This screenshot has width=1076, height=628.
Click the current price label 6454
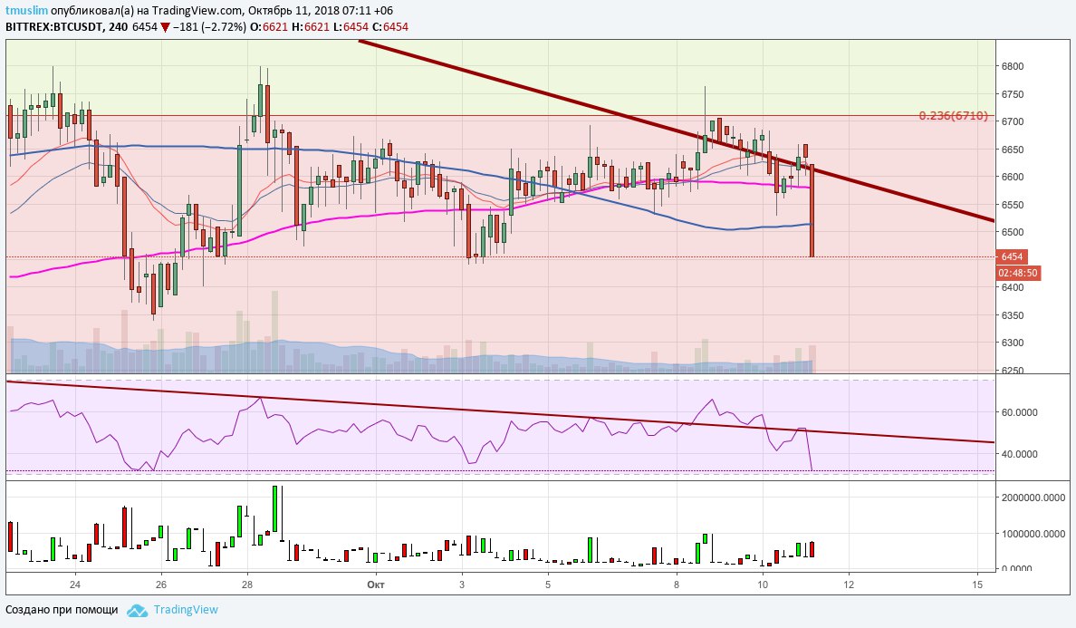click(x=1012, y=256)
